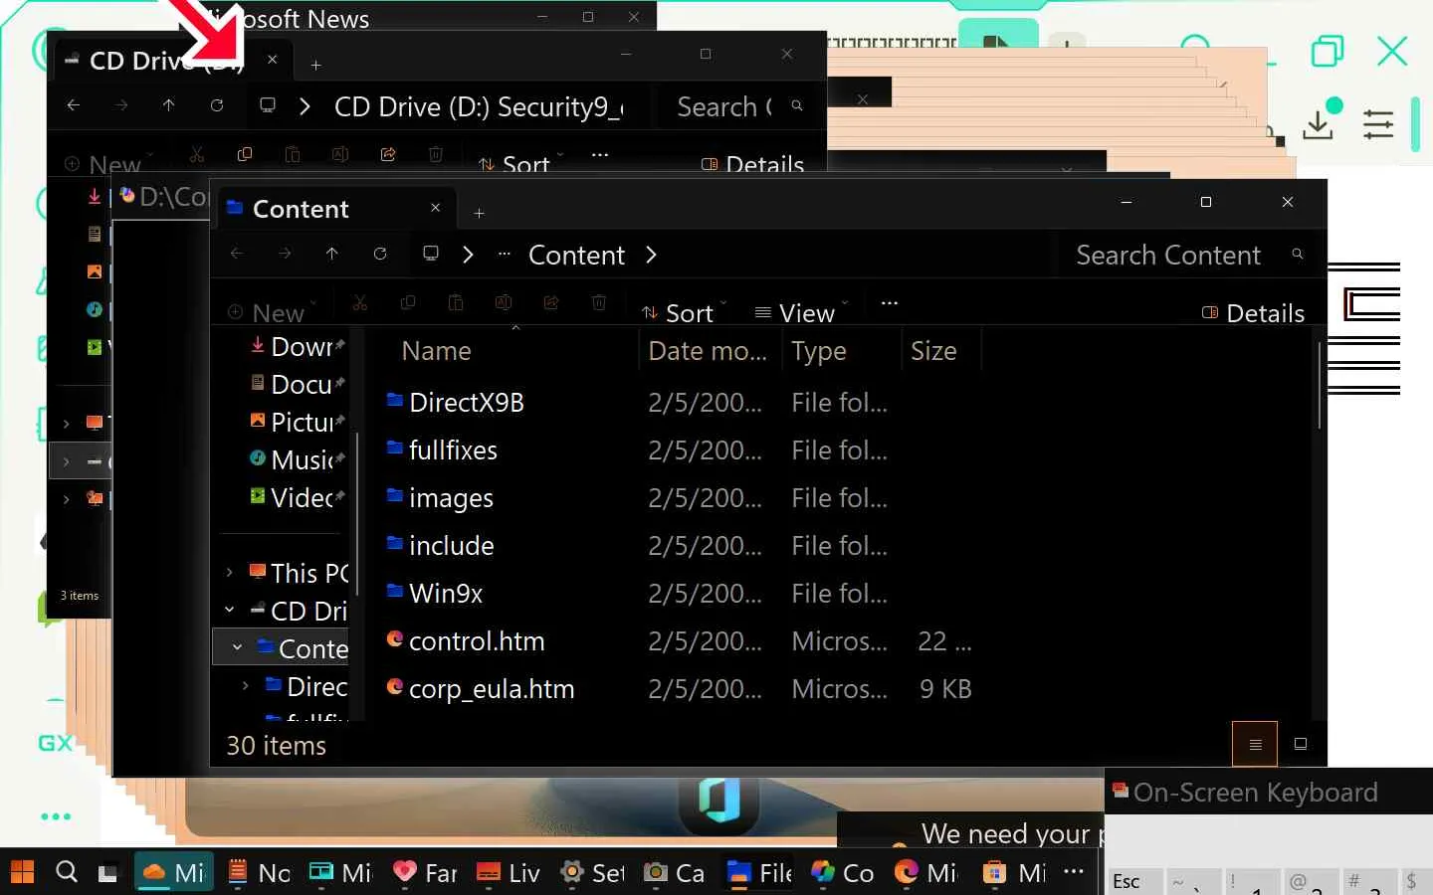
Task: Collapse the CD Drive node in the navigation pane
Action: pos(230,610)
